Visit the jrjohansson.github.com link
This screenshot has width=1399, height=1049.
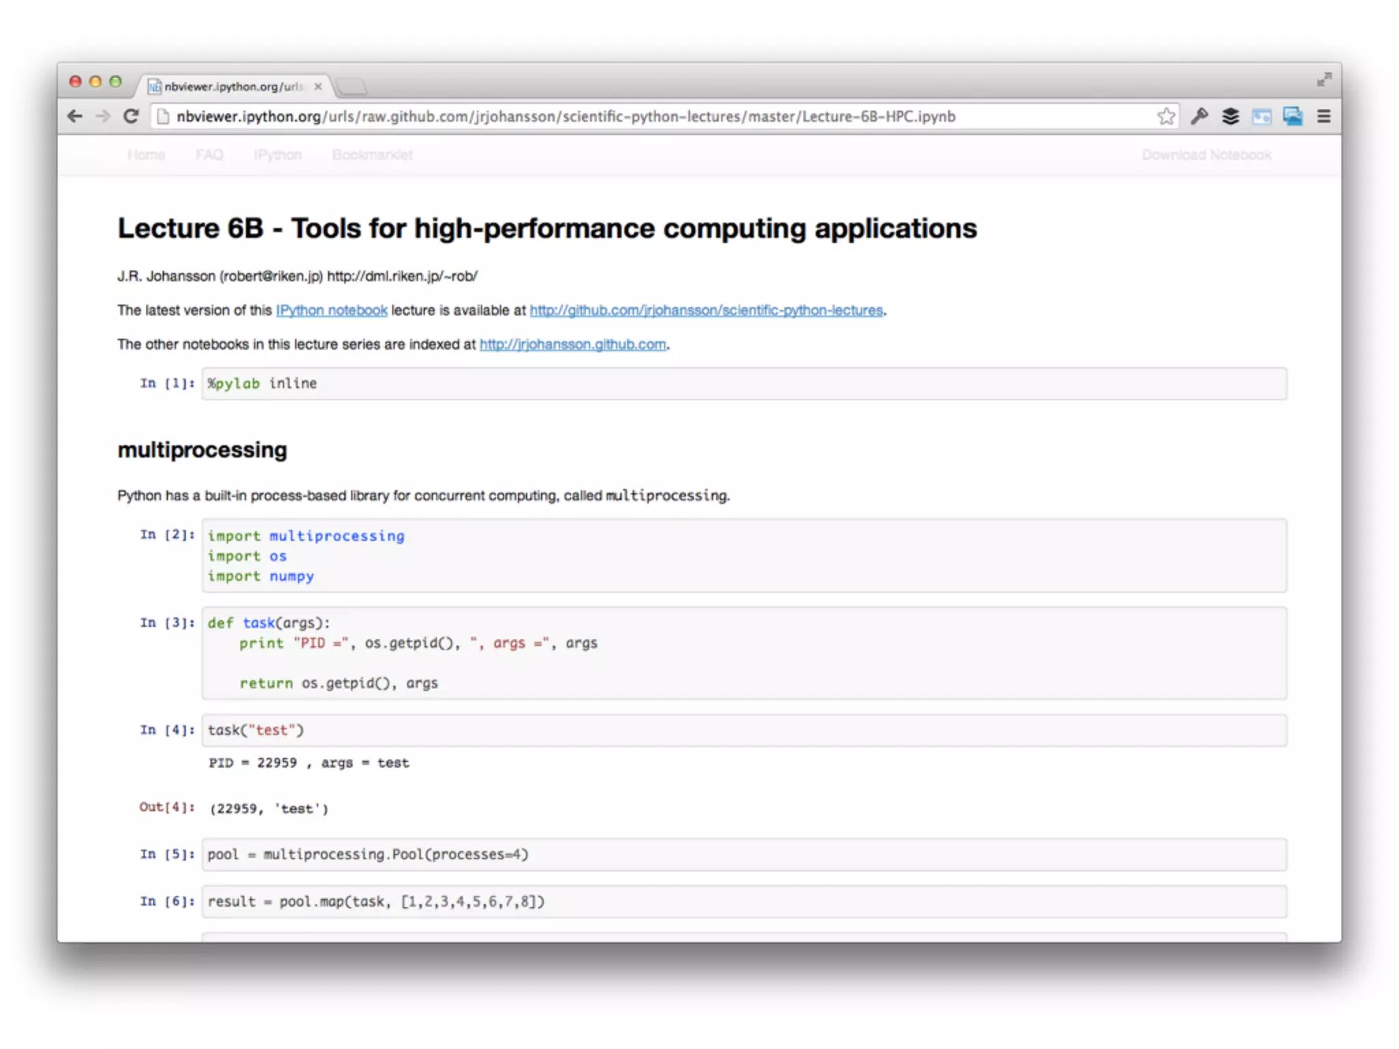pos(572,345)
